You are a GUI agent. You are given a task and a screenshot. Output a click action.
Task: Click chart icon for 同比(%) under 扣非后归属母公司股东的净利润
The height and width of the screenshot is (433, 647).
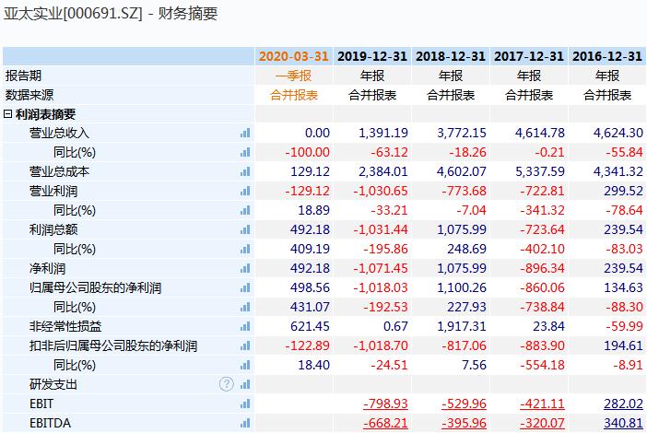pyautogui.click(x=245, y=366)
